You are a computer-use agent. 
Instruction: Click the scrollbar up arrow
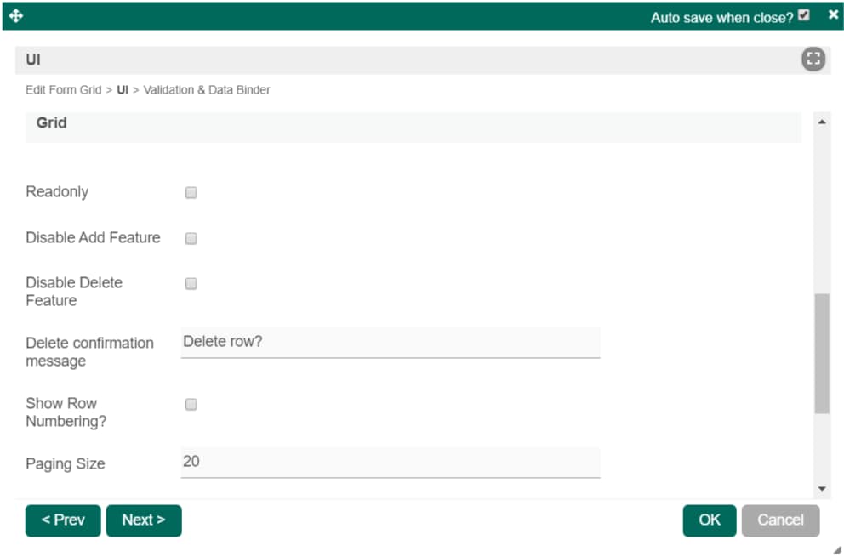coord(822,122)
